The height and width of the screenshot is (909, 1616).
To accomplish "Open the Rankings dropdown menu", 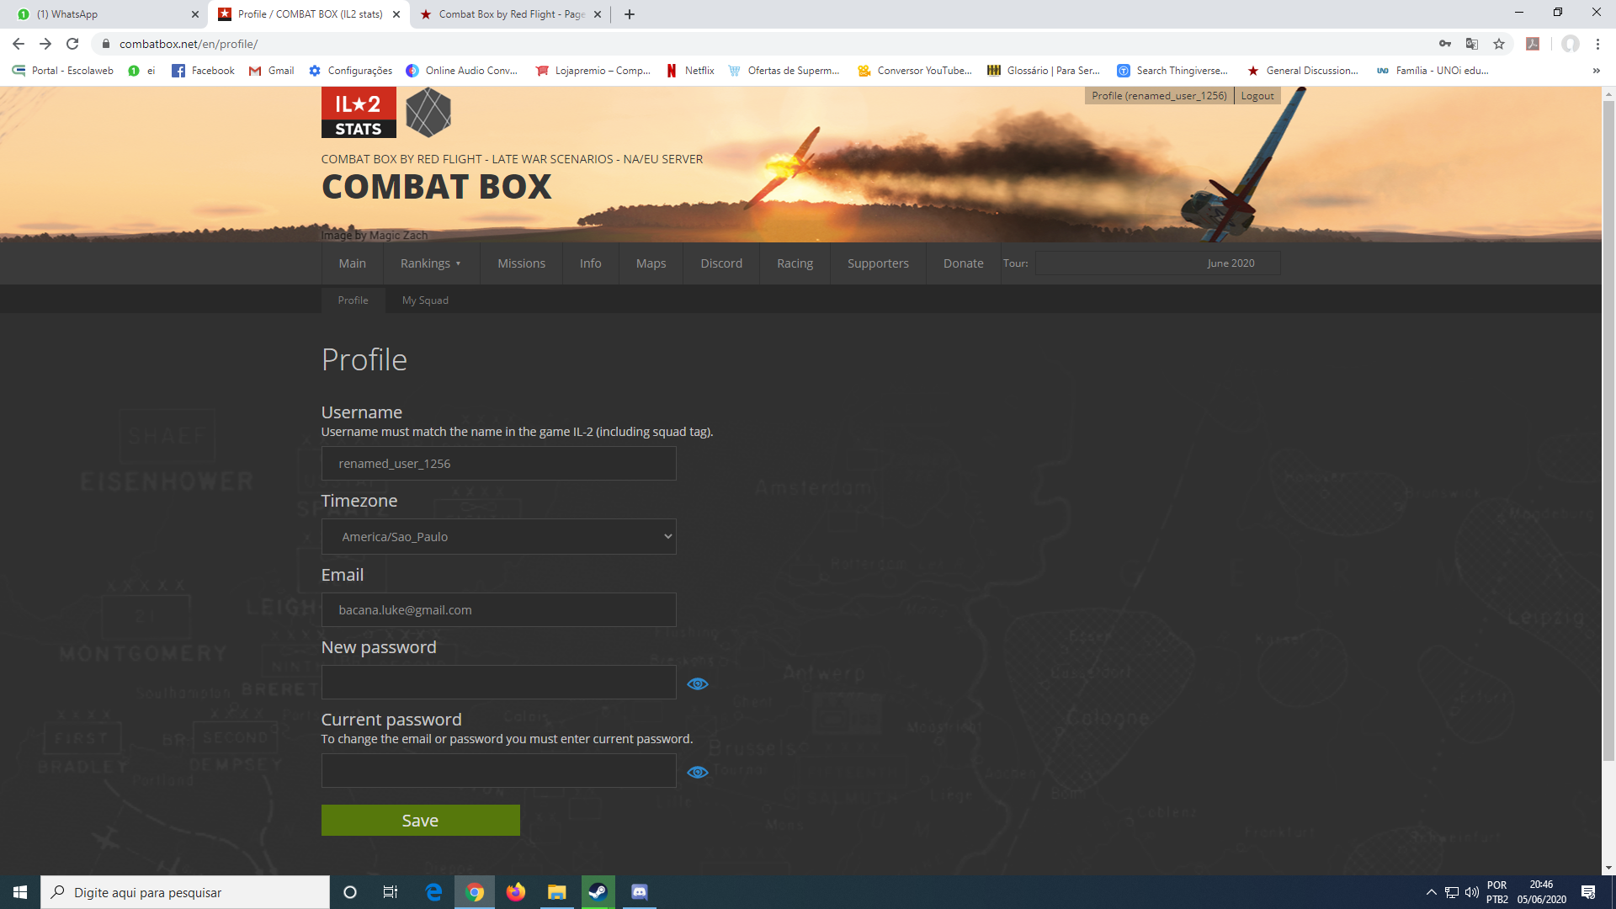I will (431, 263).
